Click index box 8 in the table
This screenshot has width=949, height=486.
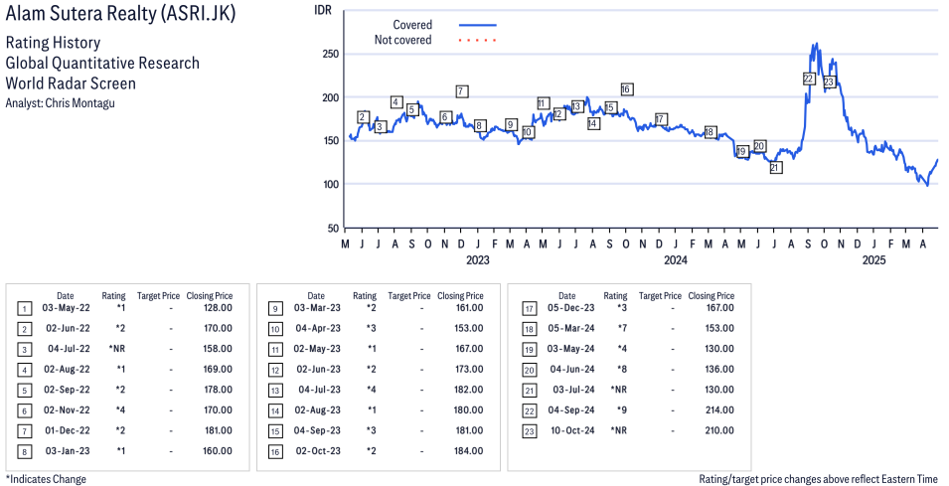25,452
